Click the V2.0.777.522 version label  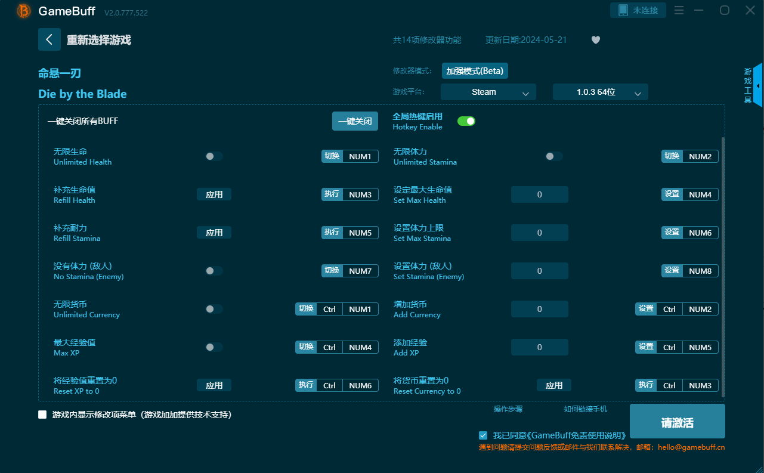[126, 13]
